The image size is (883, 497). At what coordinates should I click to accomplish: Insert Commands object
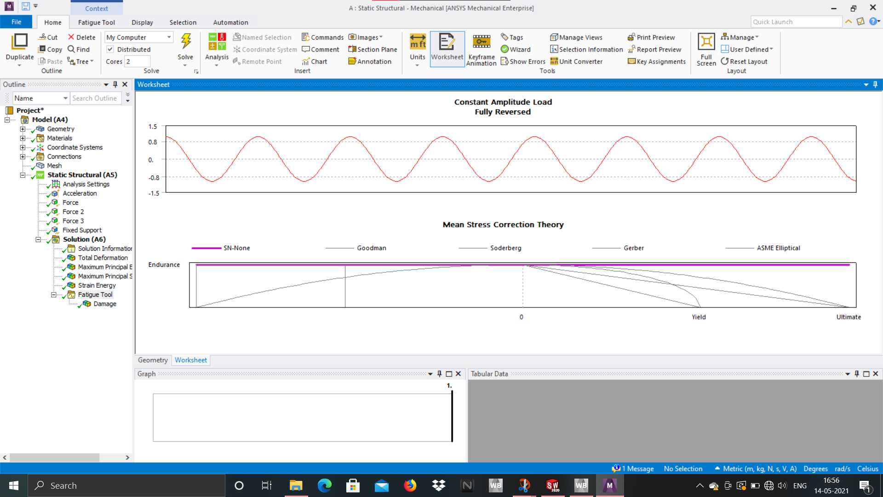322,37
